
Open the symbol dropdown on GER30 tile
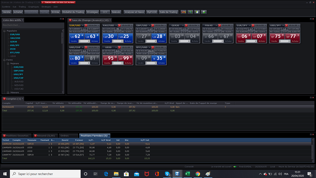[183, 25]
